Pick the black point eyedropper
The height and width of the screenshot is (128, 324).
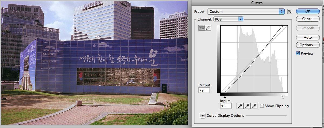coord(239,106)
